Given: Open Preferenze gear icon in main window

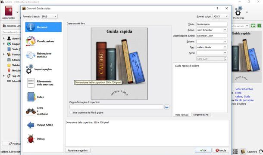Looking at the screenshot, I should 239,11.
